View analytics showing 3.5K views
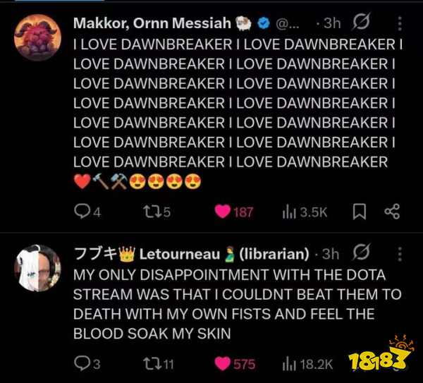This screenshot has width=423, height=383. click(305, 212)
